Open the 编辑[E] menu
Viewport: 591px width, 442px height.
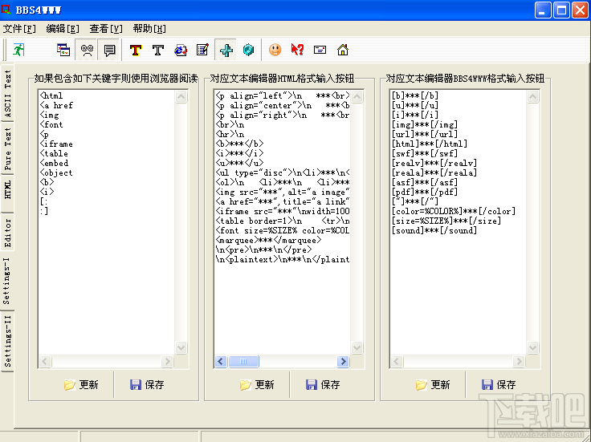(x=63, y=29)
